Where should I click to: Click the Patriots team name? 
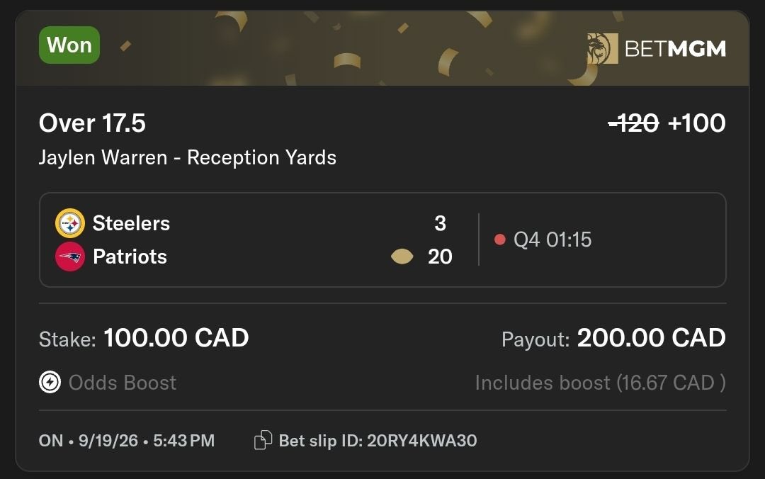tap(130, 257)
